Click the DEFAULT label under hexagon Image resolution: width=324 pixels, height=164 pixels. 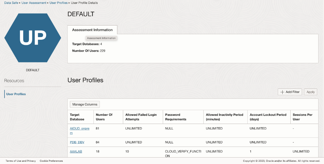pyautogui.click(x=33, y=70)
